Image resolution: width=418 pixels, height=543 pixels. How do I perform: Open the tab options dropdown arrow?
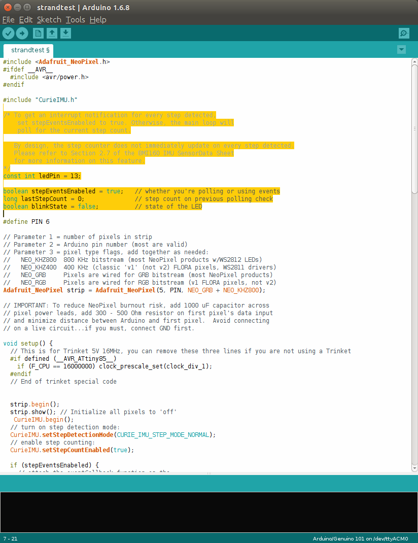(x=401, y=50)
